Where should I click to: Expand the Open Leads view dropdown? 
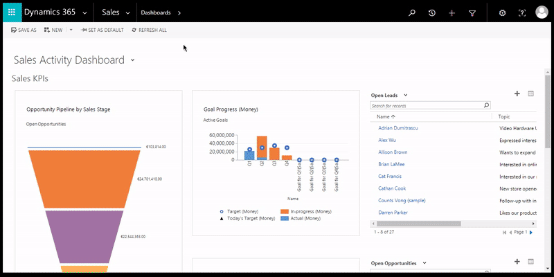point(406,95)
